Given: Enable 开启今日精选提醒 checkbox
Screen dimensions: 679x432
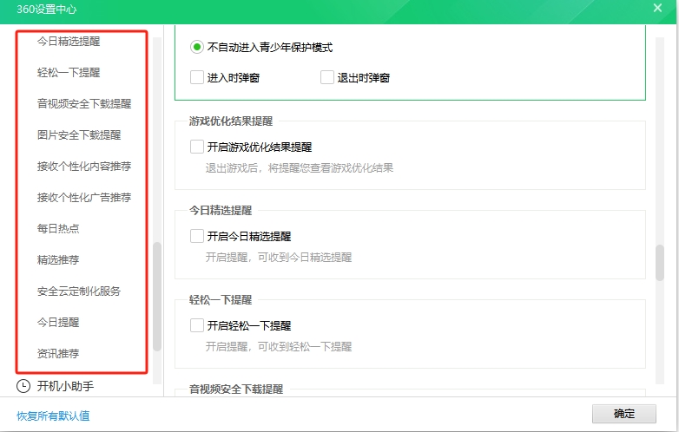Looking at the screenshot, I should click(x=197, y=236).
